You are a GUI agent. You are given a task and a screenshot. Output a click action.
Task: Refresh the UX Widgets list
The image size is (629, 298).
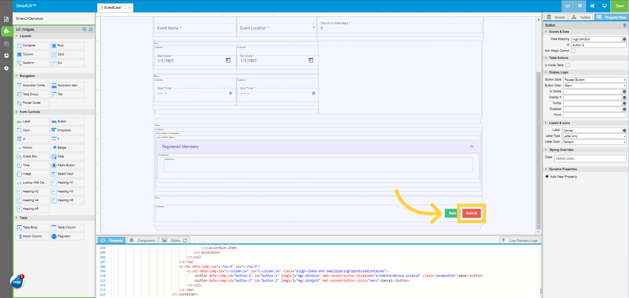[x=91, y=29]
